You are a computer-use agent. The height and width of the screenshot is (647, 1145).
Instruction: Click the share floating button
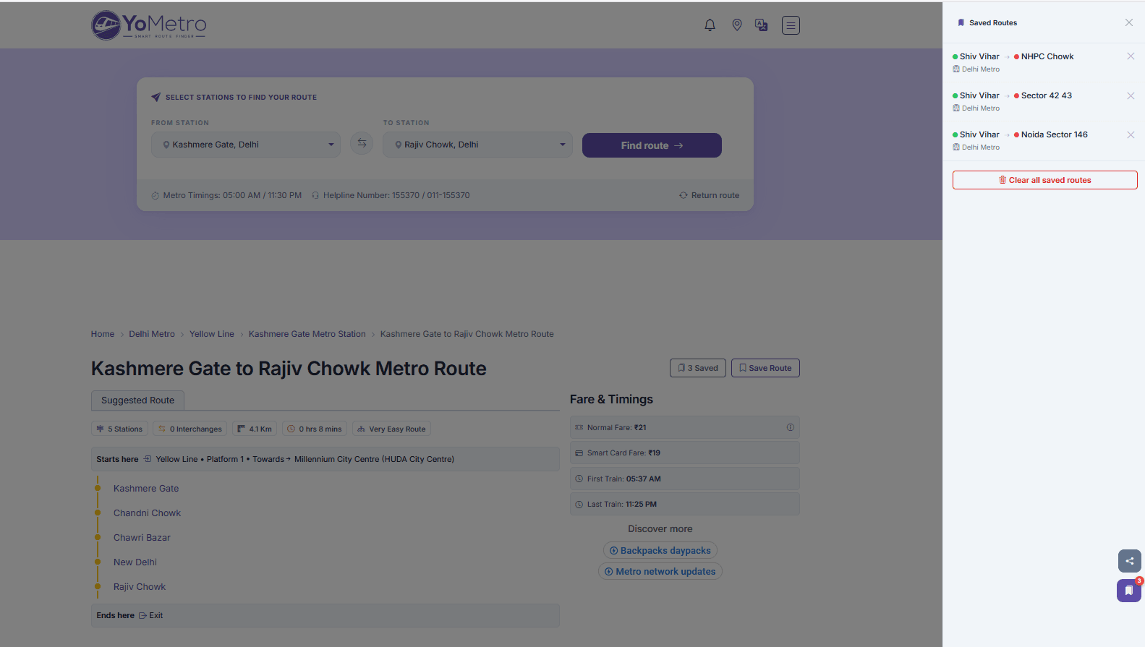1129,561
